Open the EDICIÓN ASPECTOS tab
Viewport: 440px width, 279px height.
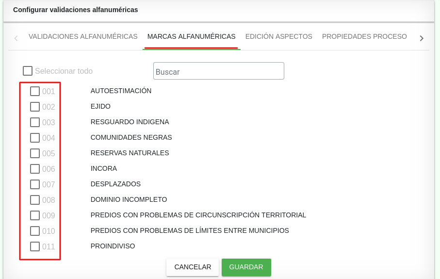click(x=278, y=36)
